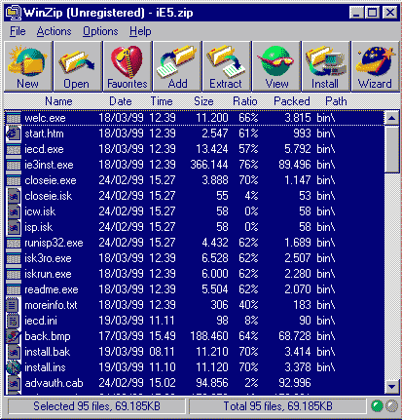The image size is (402, 420).
Task: Click the 366.144 size value
Action: [209, 165]
